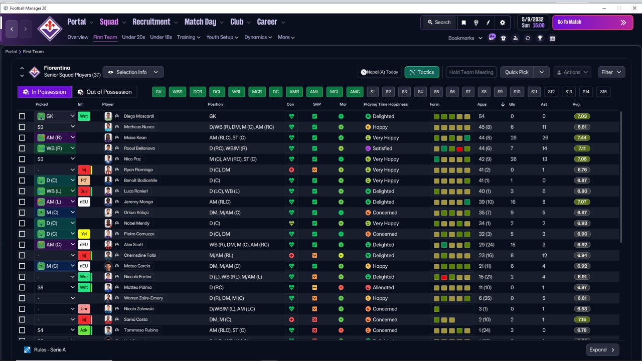Viewport: 642px width, 361px height.
Task: Click the pencil edit icon
Action: point(489,23)
